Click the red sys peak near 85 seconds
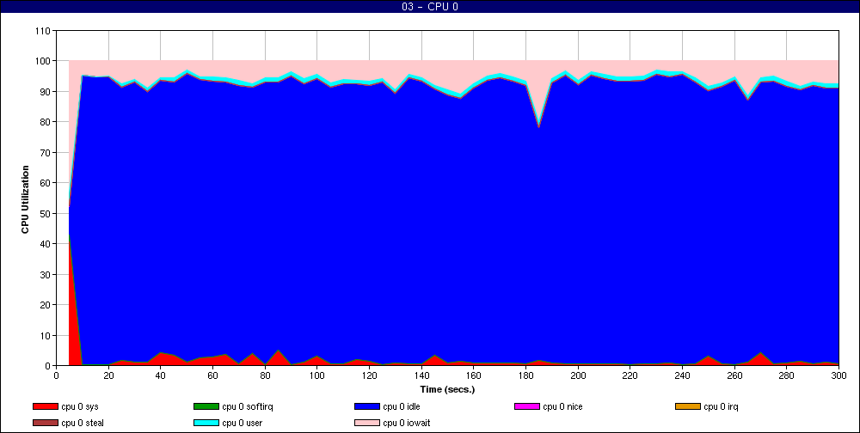 [x=278, y=358]
